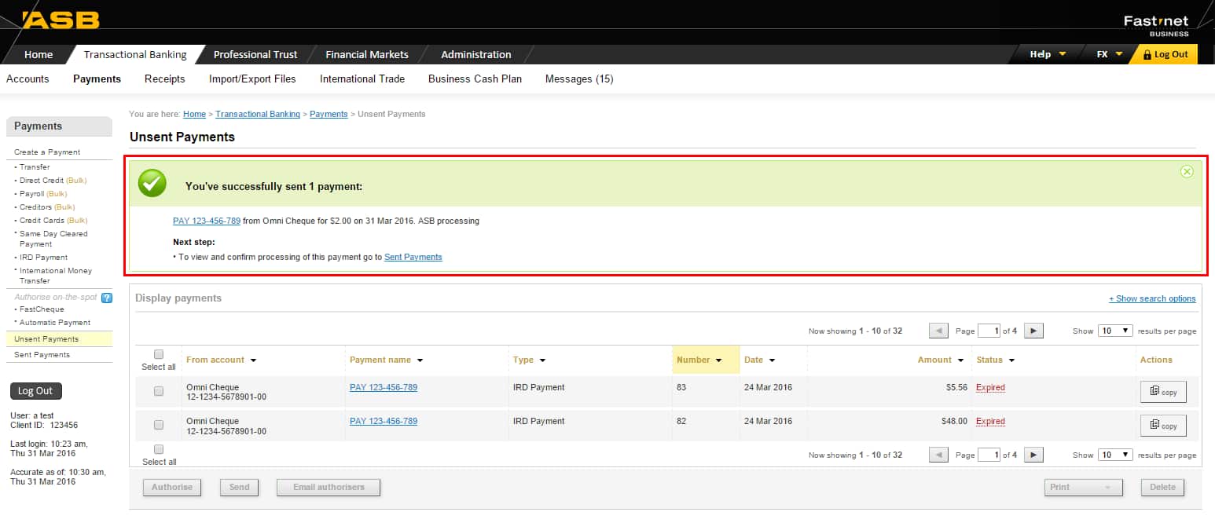Expand the FX dropdown menu
The image size is (1215, 523).
[1109, 54]
